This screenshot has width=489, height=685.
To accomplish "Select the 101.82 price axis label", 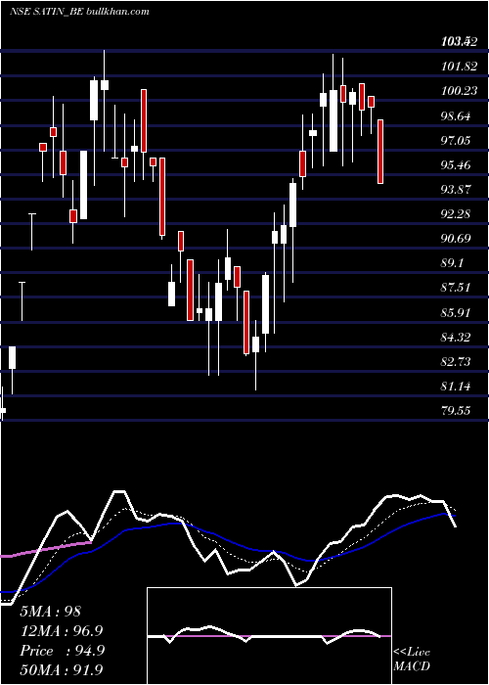I will [459, 67].
